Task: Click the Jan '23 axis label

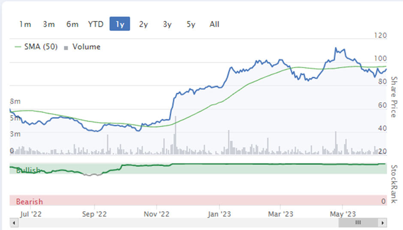Action: pyautogui.click(x=219, y=214)
